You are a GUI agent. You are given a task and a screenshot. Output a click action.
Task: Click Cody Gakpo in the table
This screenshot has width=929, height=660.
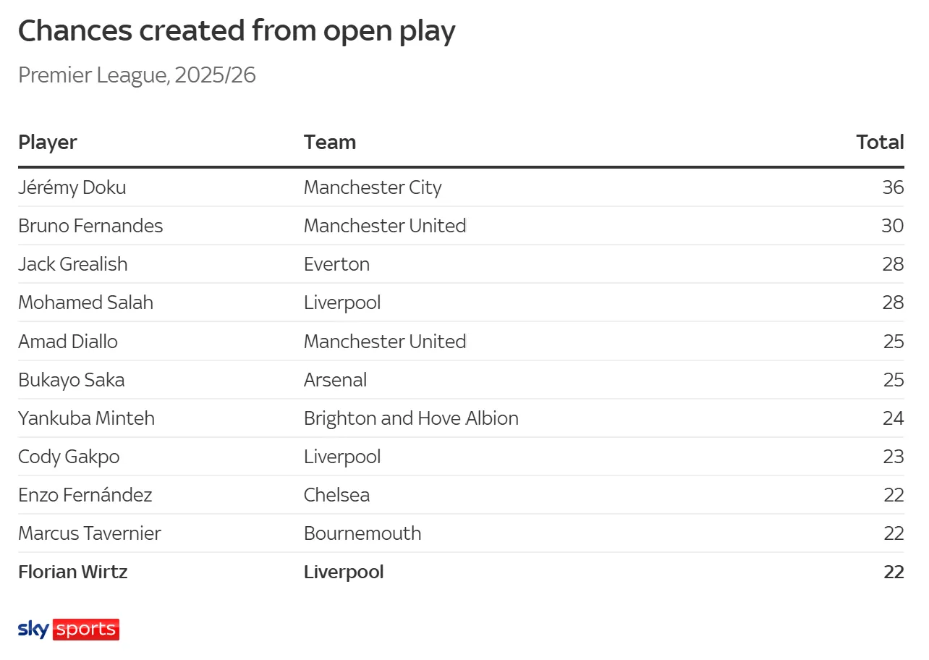click(69, 457)
